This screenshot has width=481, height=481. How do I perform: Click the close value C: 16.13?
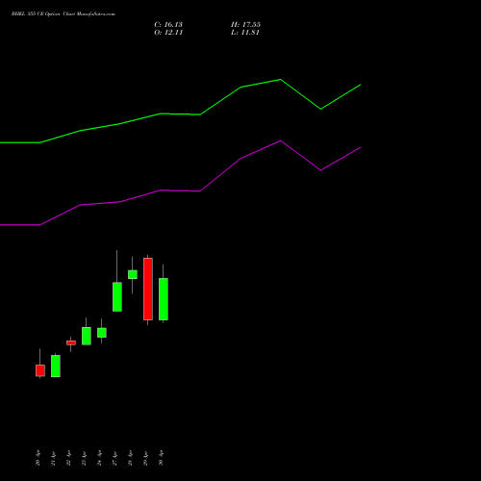tap(168, 25)
